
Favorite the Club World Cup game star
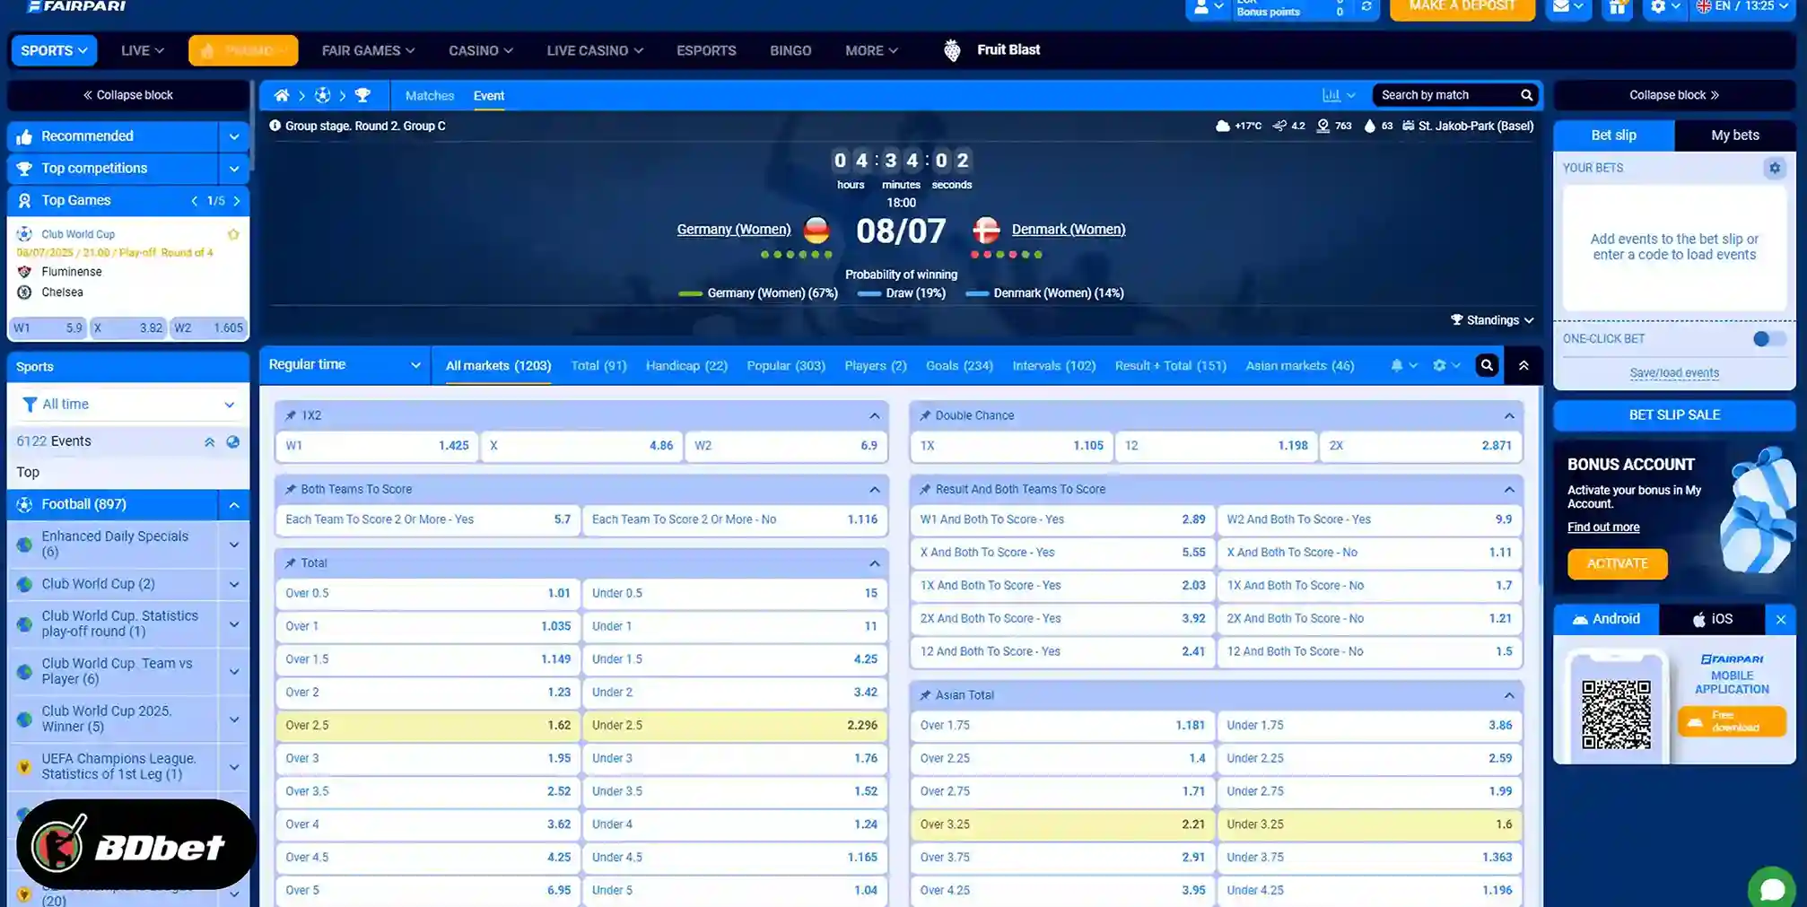tap(233, 234)
